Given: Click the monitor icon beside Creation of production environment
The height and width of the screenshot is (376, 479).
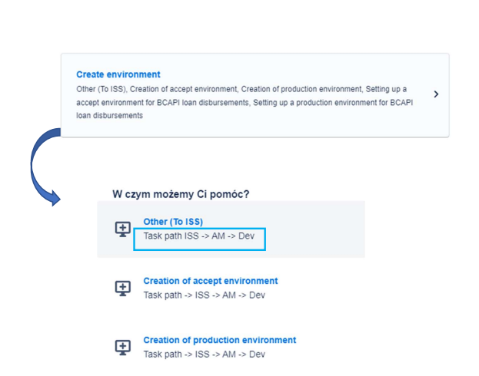Looking at the screenshot, I should click(122, 347).
